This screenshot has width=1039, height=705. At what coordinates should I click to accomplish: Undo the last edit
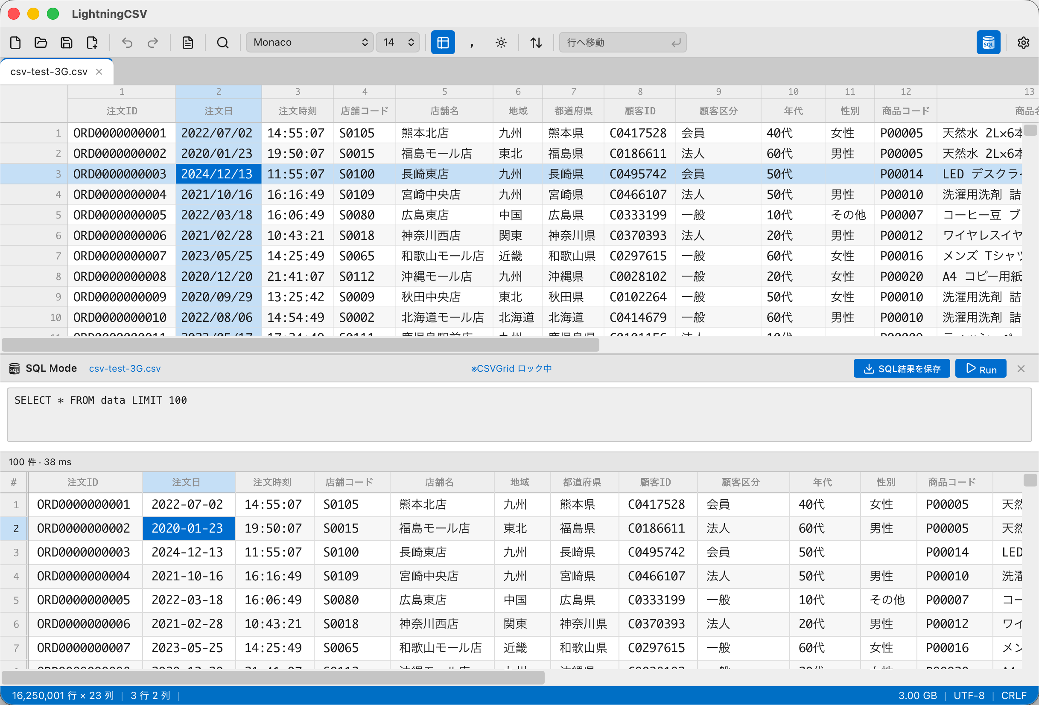coord(127,43)
